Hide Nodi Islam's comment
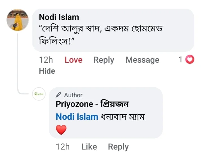Screen dimensions: 201x156 click(x=47, y=71)
